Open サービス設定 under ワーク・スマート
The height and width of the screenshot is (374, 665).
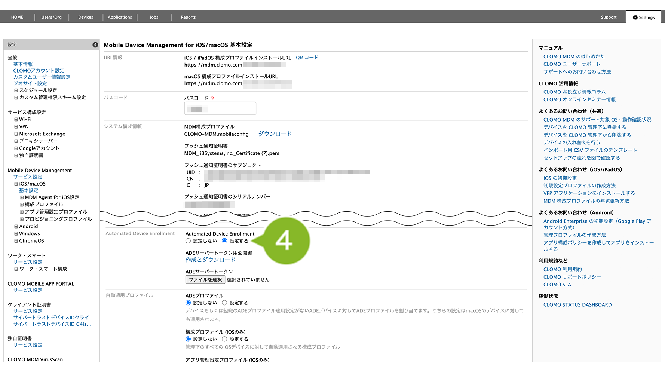pos(28,262)
